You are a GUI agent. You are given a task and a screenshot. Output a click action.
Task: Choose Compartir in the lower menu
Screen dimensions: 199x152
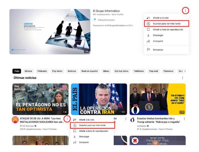92,142
